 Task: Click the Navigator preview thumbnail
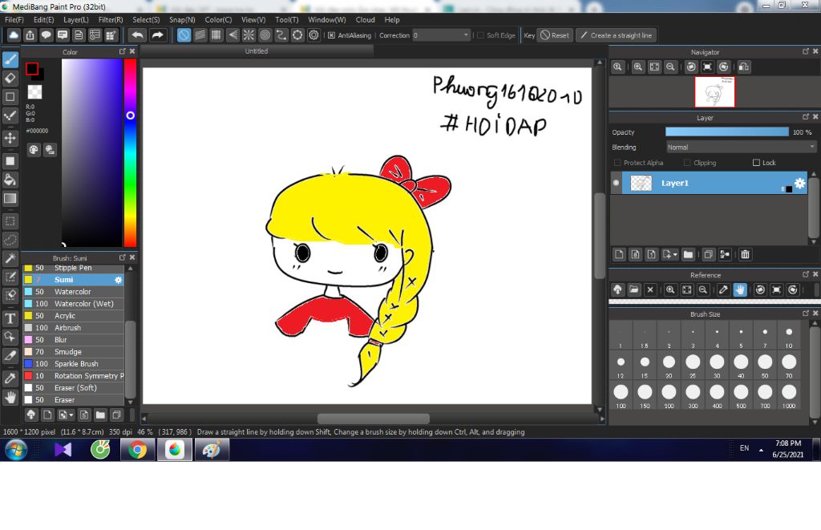[714, 92]
